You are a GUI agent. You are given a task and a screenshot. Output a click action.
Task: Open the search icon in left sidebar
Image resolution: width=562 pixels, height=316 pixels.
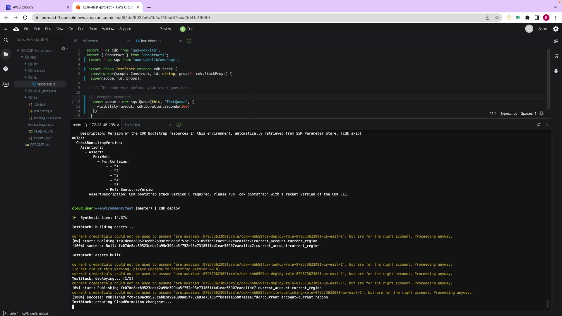(x=6, y=40)
